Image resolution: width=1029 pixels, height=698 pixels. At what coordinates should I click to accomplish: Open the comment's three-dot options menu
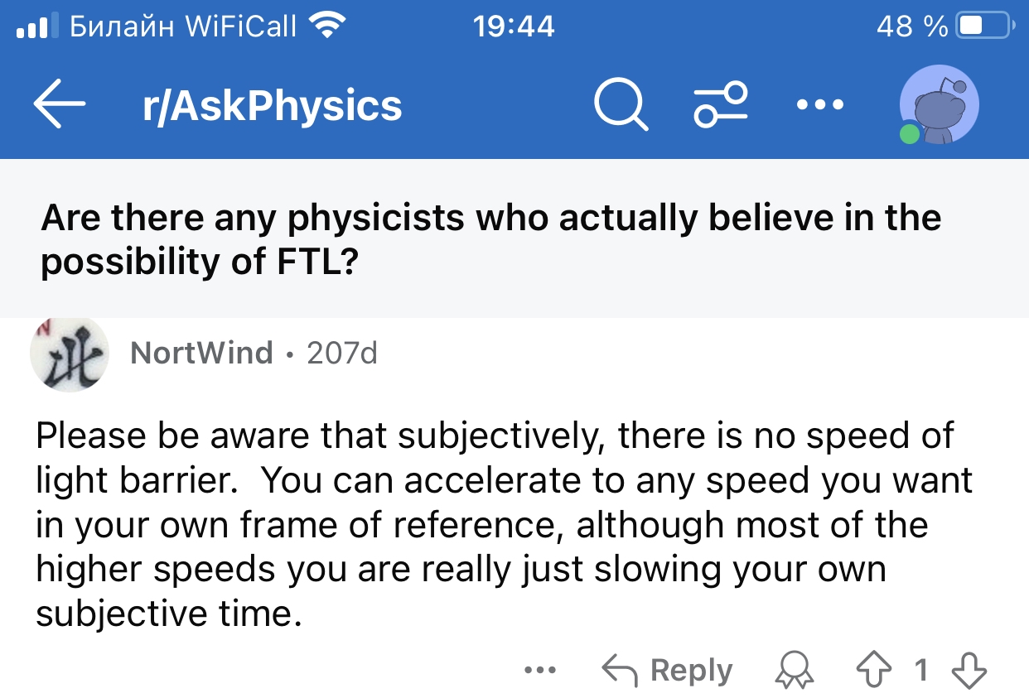tap(540, 669)
